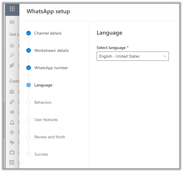This screenshot has width=183, height=172.
Task: Open the routing diamond icon in sidebar
Action: point(12,132)
